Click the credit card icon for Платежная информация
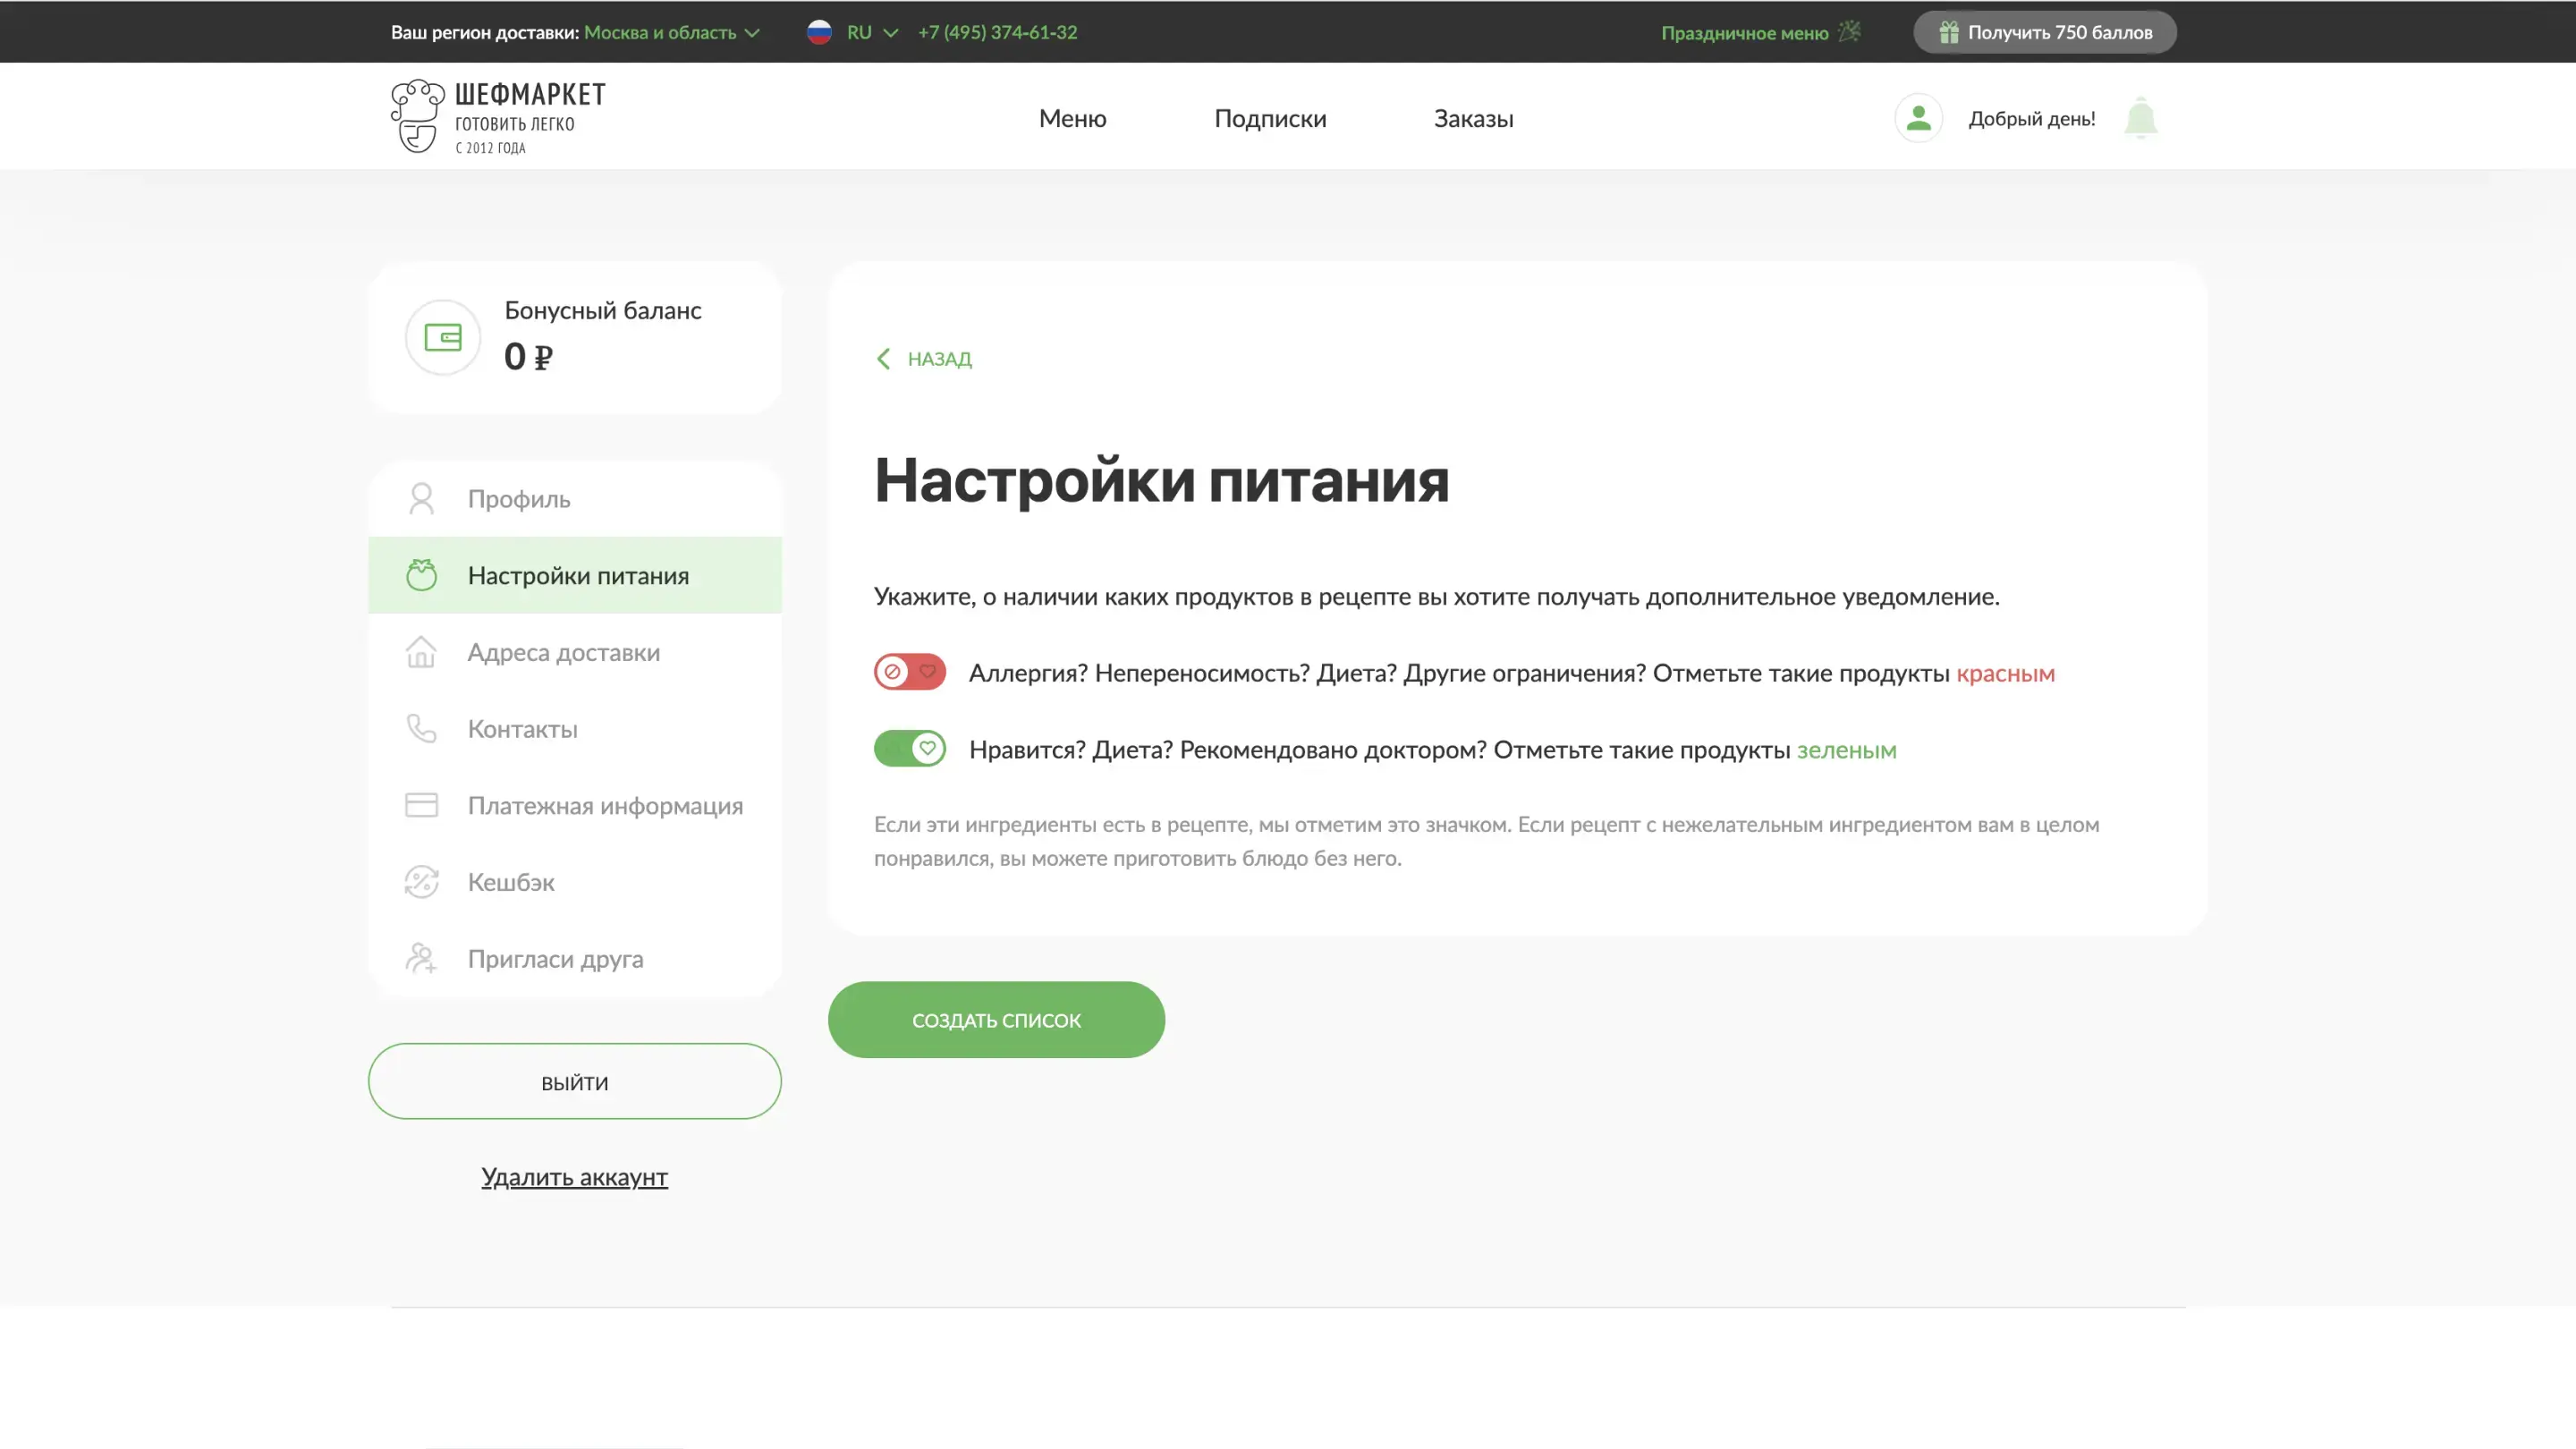This screenshot has height=1449, width=2576. pos(421,805)
